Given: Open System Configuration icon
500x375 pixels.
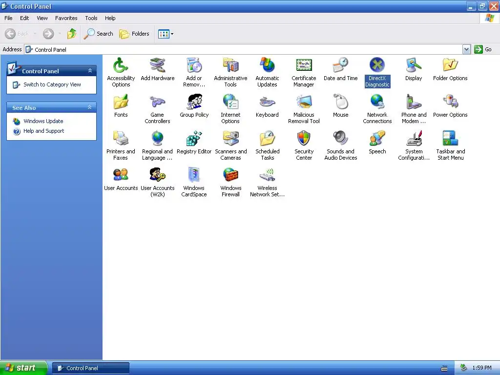Looking at the screenshot, I should pyautogui.click(x=414, y=139).
